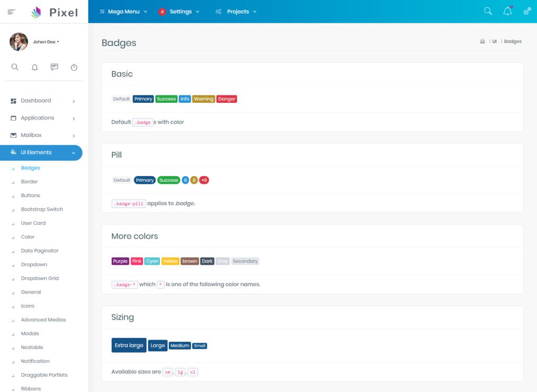
Task: Open Notification in the sidebar submenu
Action: click(x=35, y=361)
